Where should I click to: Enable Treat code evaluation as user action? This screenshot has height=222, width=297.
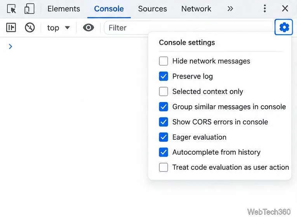click(x=163, y=167)
